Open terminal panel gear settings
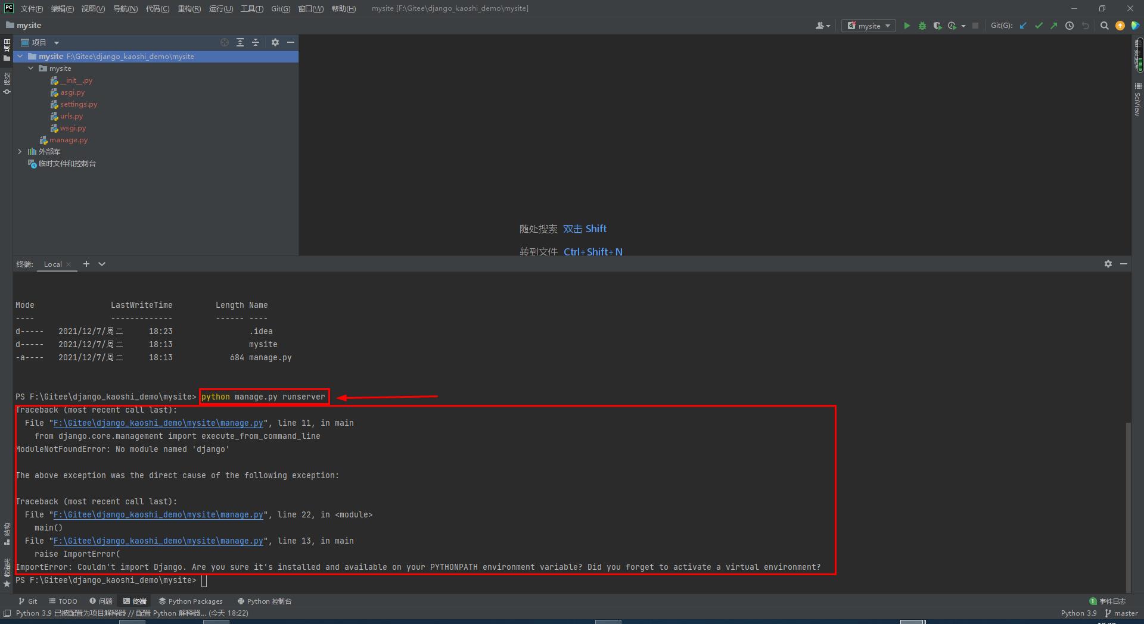Viewport: 1144px width, 624px height. [x=1108, y=264]
